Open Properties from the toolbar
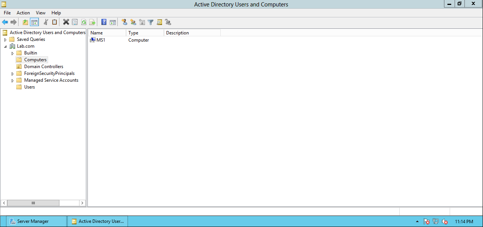483x227 pixels. [75, 22]
